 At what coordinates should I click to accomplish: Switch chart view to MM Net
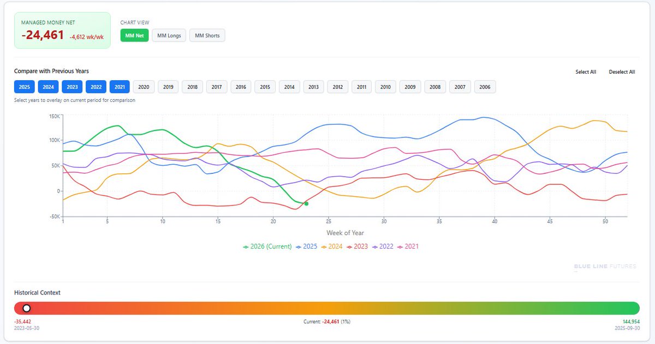tap(134, 35)
